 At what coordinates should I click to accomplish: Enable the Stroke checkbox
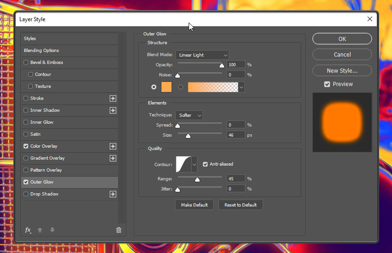click(26, 98)
